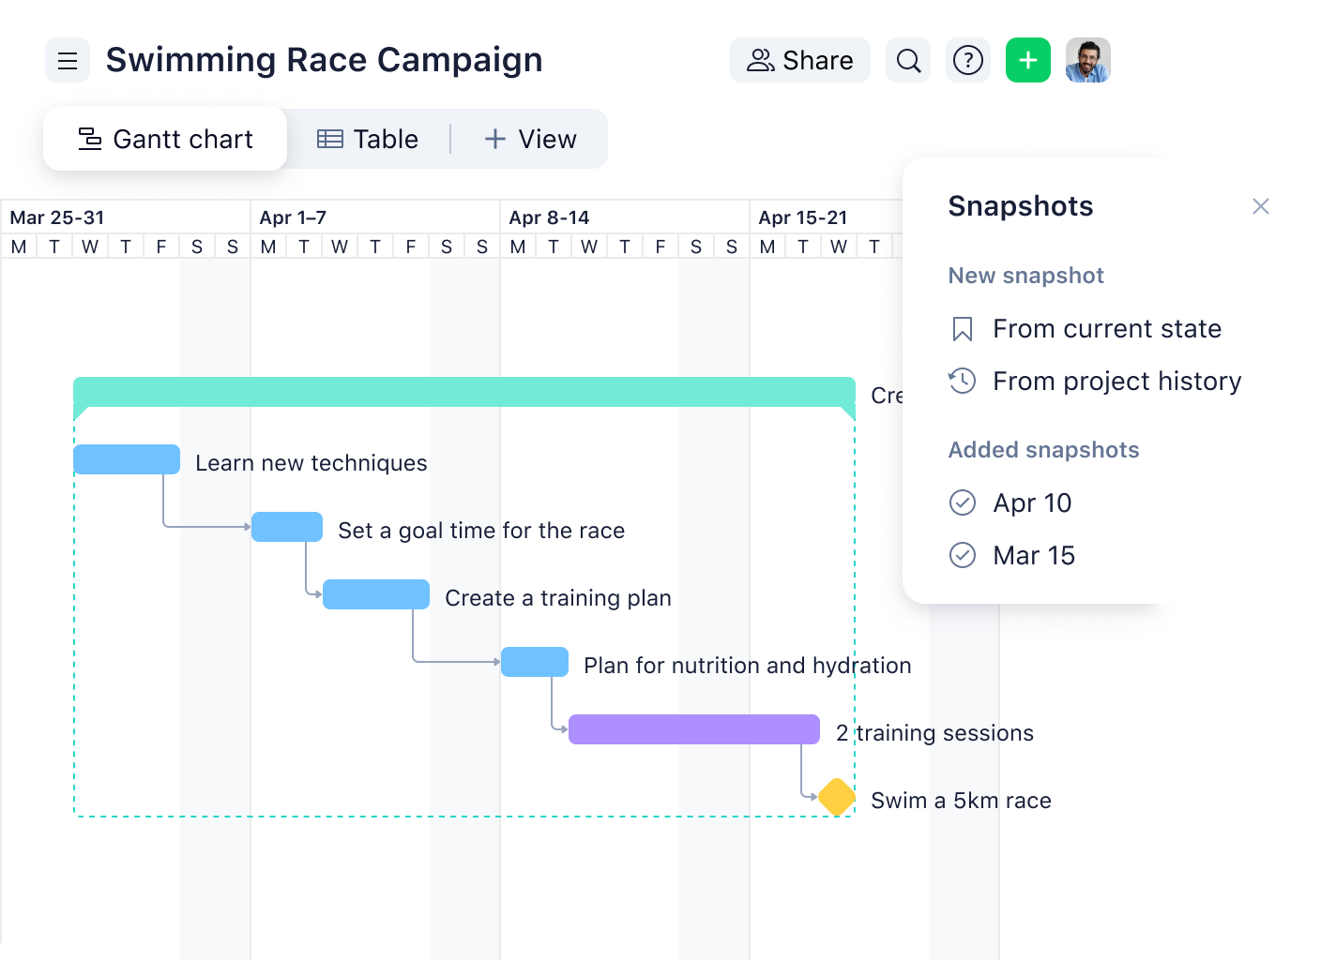The image size is (1321, 960).
Task: Click the Share button
Action: pos(799,60)
